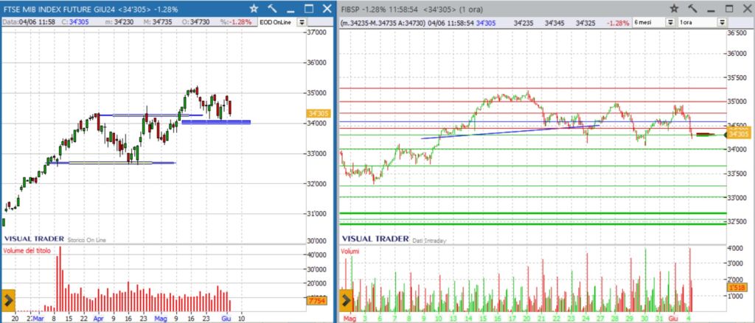Click the 37'000 price axis label
The image size is (755, 323).
tap(316, 32)
